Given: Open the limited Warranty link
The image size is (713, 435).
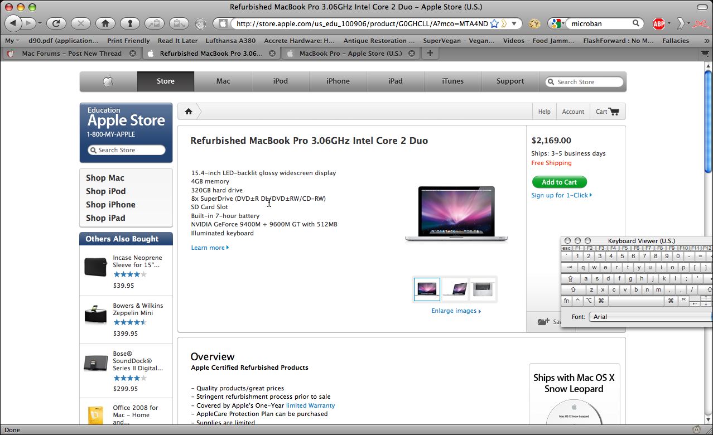Looking at the screenshot, I should click(310, 405).
